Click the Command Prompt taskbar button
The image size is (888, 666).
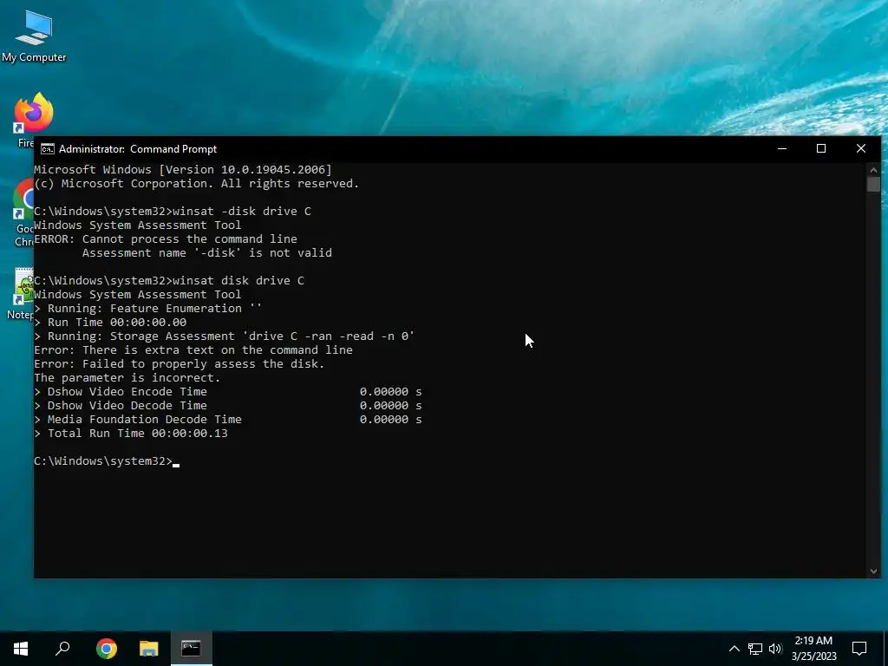192,649
